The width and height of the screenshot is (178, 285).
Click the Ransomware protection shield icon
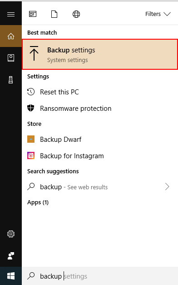31,108
